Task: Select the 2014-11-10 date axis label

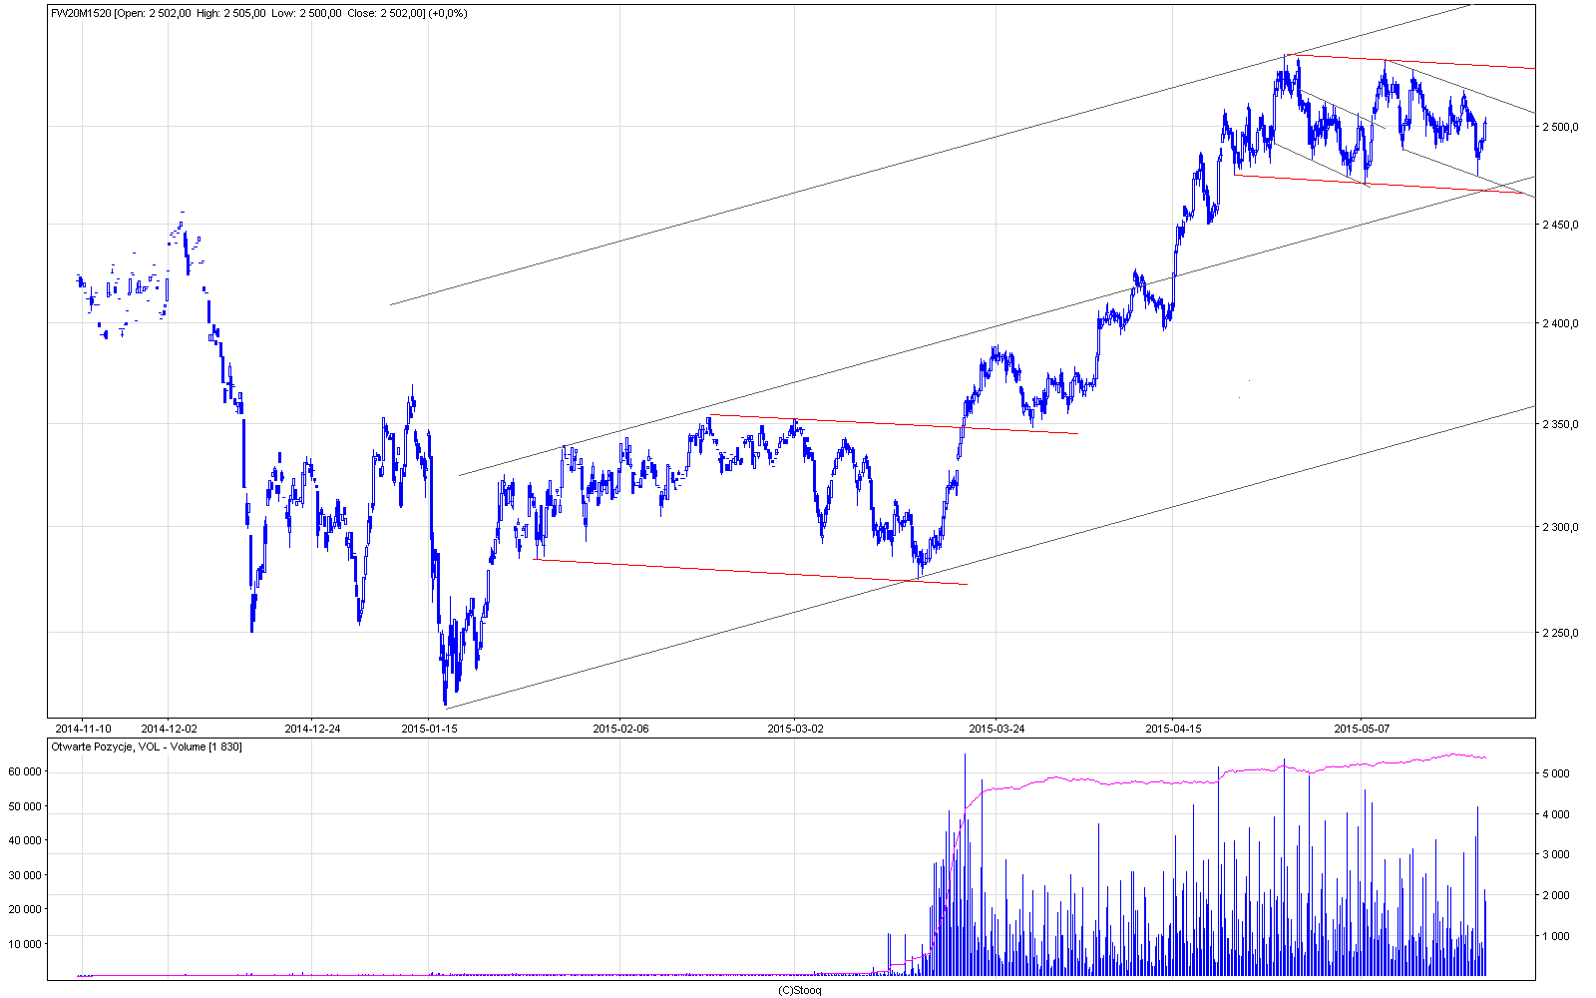Action: tap(83, 729)
